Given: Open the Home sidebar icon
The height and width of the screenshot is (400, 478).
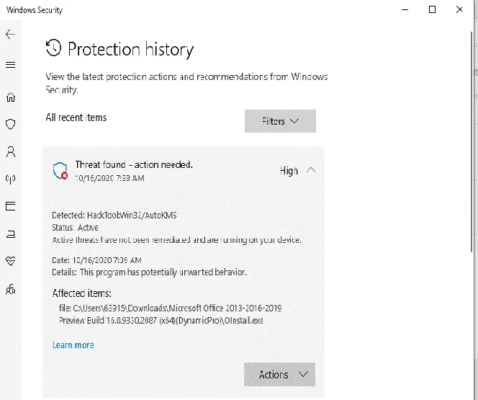Looking at the screenshot, I should click(11, 97).
